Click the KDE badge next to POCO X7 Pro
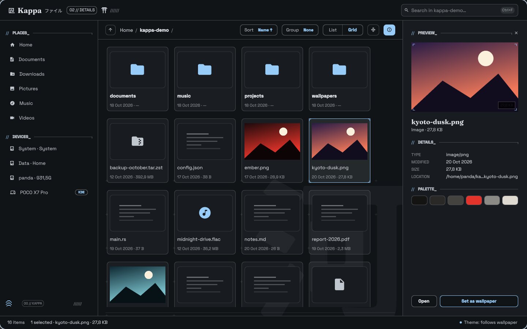 (x=81, y=192)
